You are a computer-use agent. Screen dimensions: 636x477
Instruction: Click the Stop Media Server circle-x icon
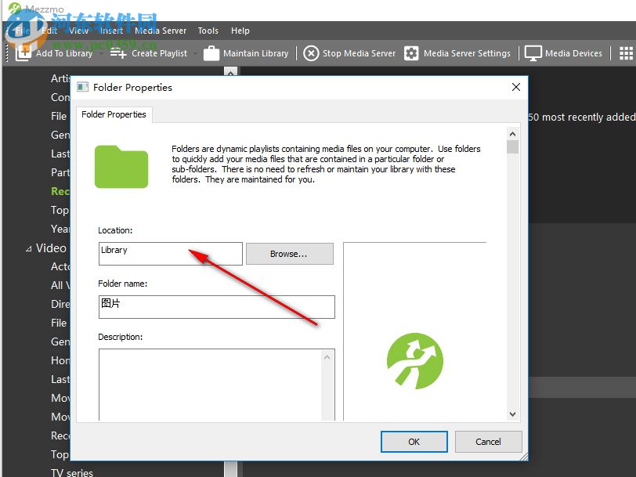311,53
